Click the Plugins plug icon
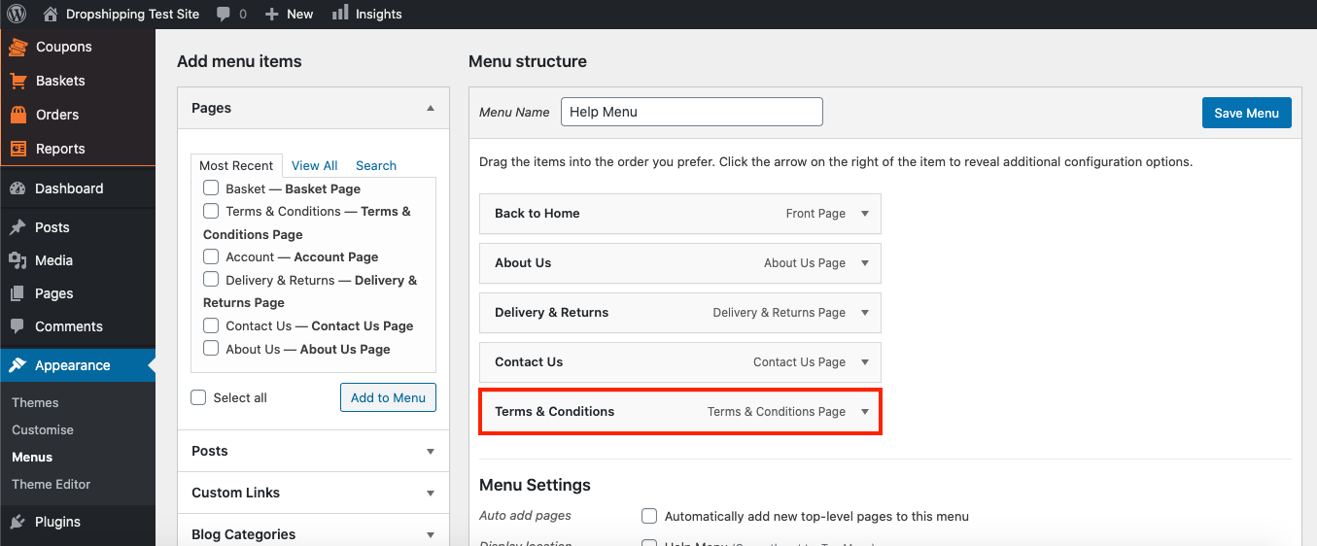The height and width of the screenshot is (546, 1317). (17, 522)
